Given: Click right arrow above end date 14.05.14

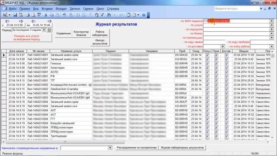Looking at the screenshot, I should 49,21.
